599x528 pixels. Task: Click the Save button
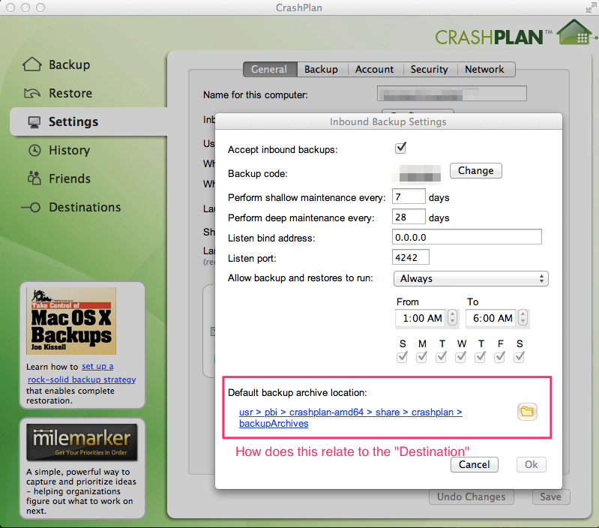(551, 496)
